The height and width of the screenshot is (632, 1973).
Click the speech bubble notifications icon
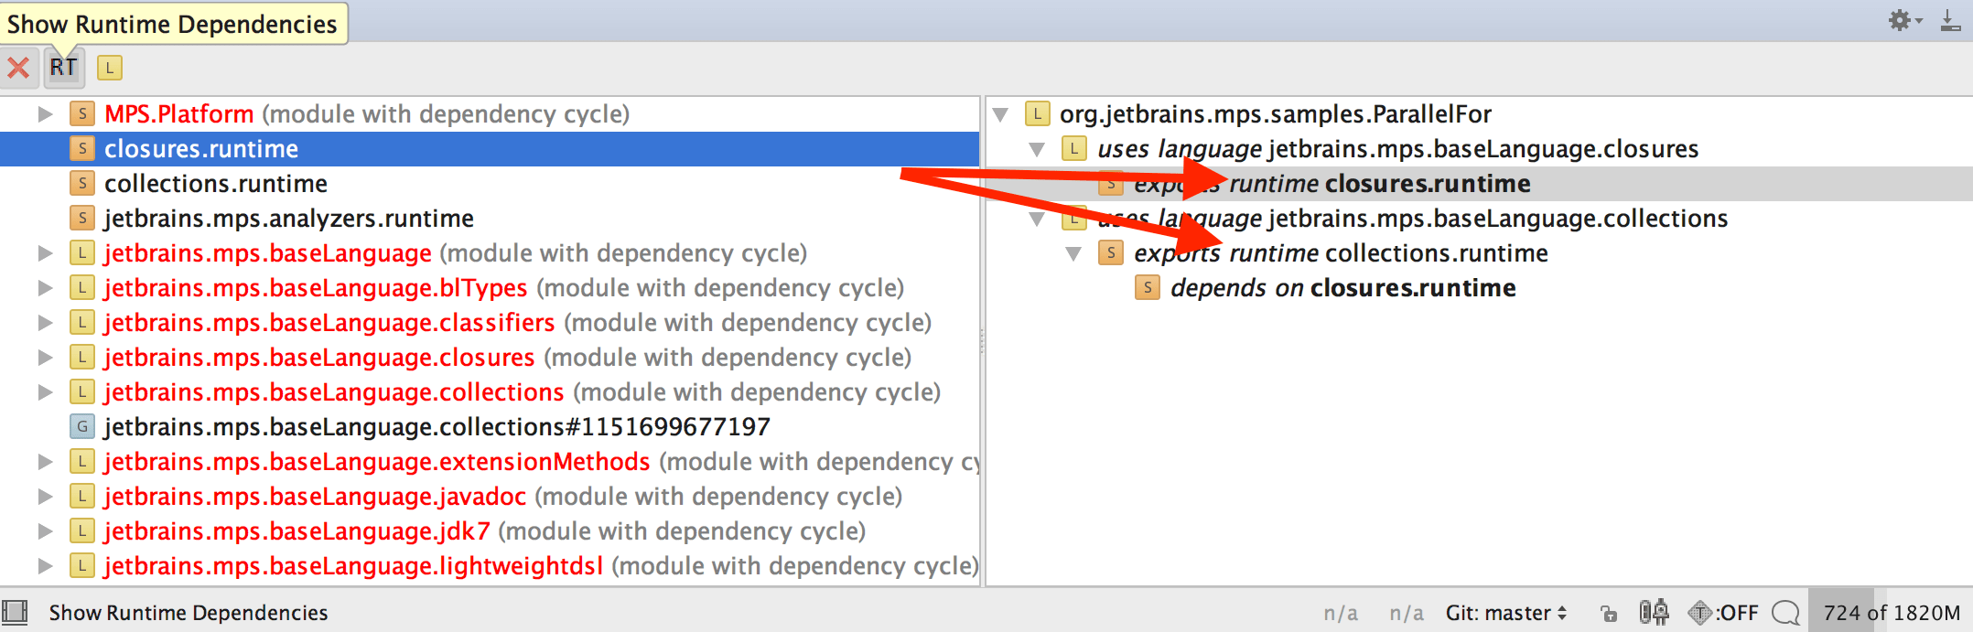1784,613
